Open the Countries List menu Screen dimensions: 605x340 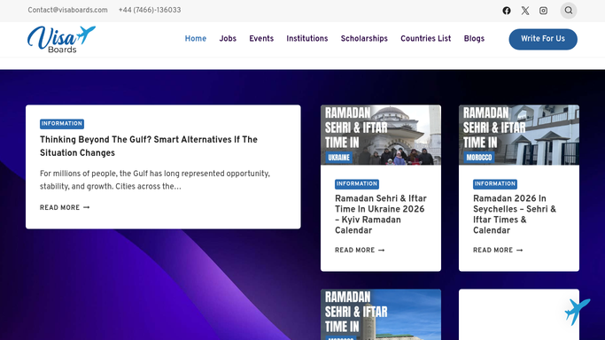click(x=425, y=39)
